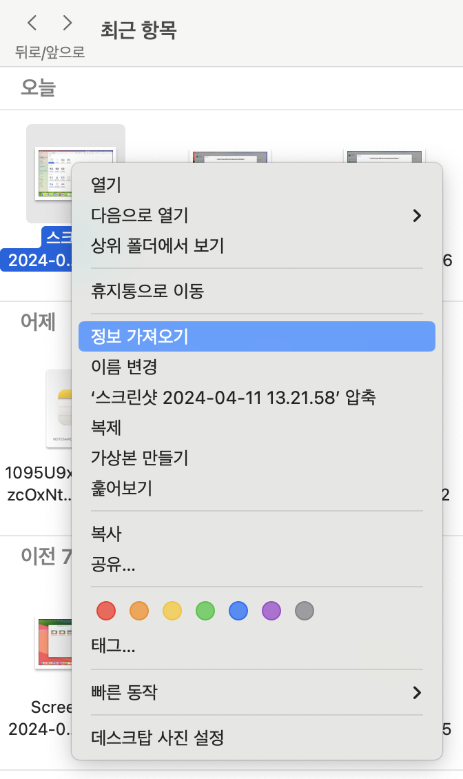463x779 pixels.
Task: Apply the green color tag
Action: (x=205, y=611)
